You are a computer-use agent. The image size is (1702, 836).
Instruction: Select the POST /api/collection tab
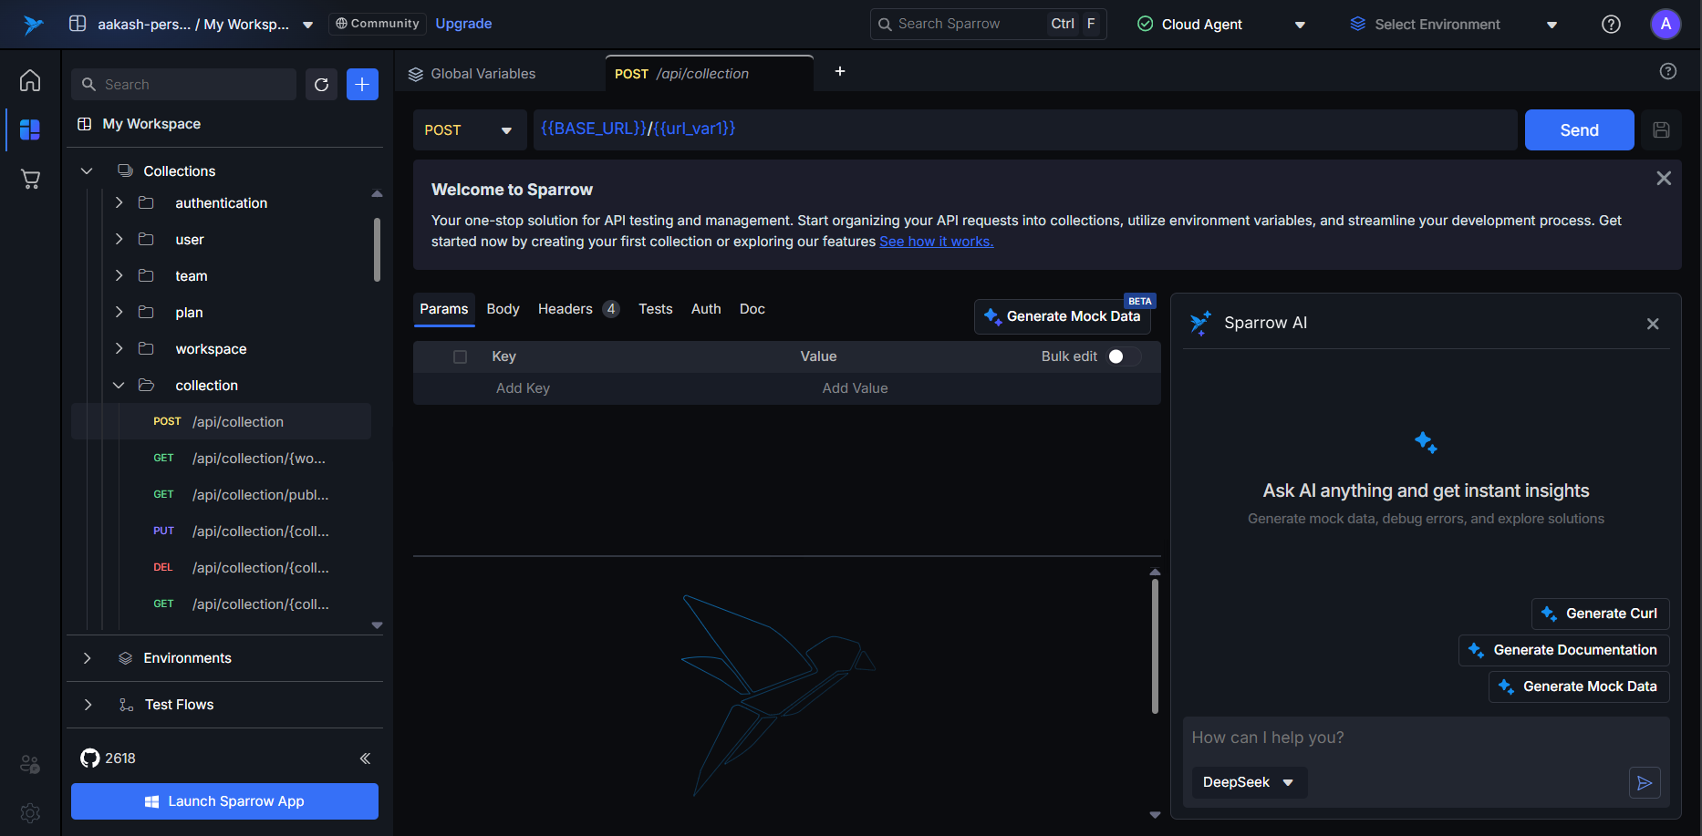709,74
